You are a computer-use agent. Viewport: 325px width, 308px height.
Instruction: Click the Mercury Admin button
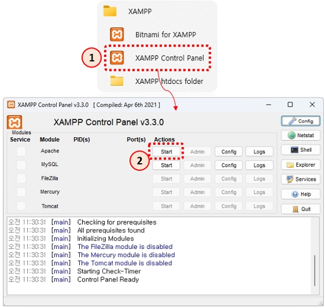[197, 192]
